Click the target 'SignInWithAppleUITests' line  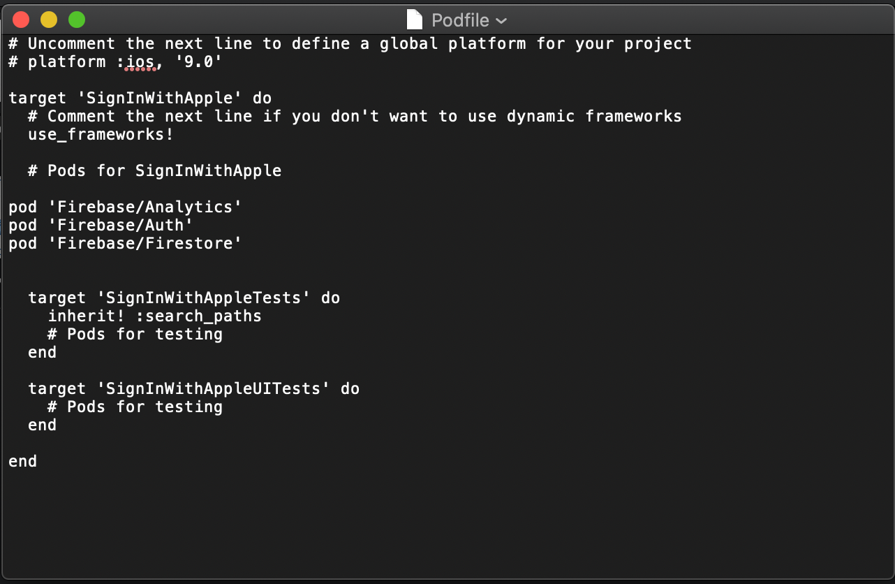[x=193, y=388]
